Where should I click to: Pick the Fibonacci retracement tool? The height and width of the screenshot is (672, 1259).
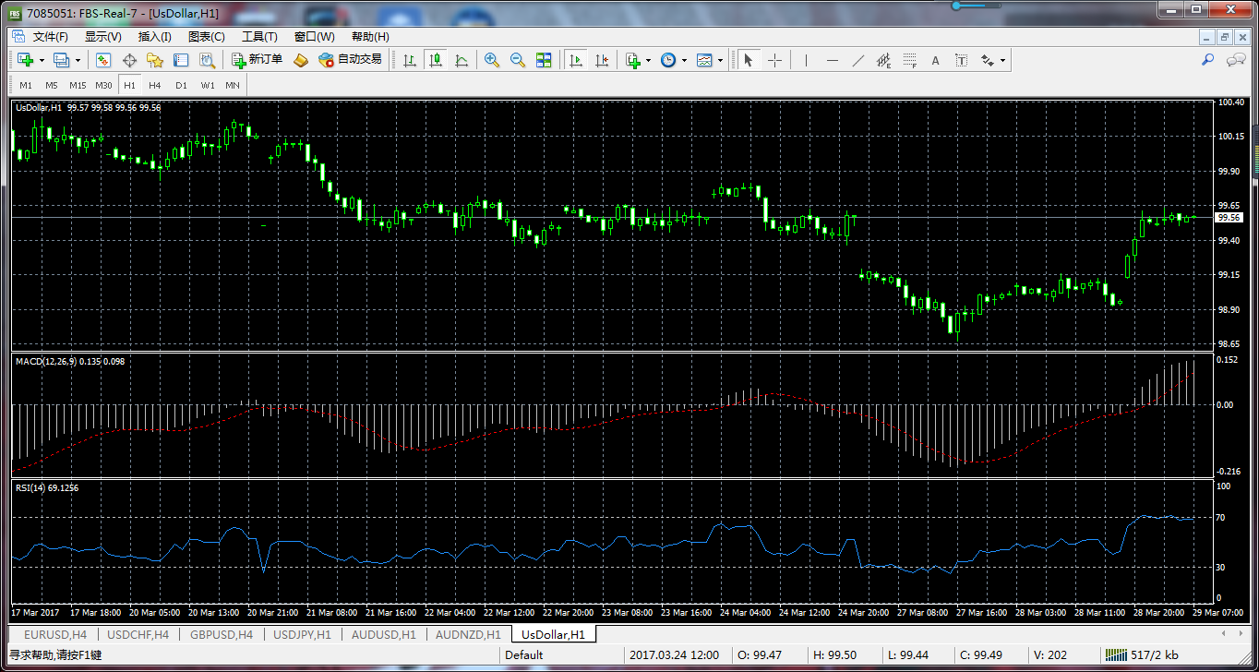click(909, 60)
